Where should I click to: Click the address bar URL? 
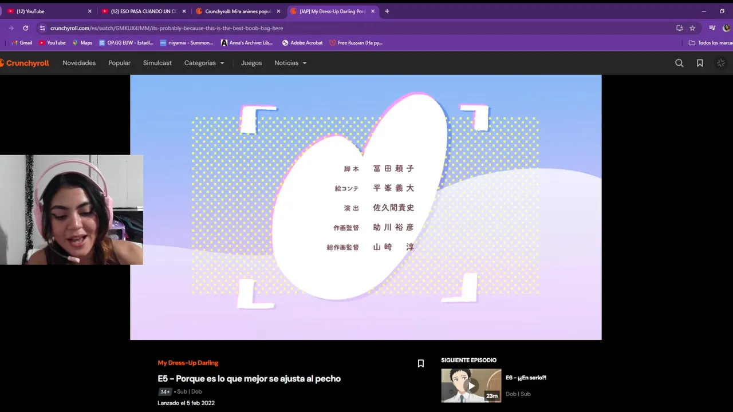167,28
